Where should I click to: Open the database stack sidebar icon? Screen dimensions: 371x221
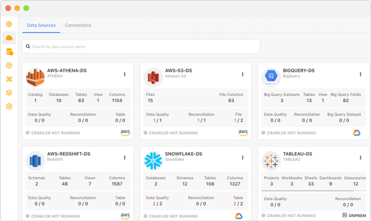pos(9,51)
